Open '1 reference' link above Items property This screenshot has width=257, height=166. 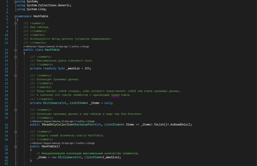tap(36, 121)
